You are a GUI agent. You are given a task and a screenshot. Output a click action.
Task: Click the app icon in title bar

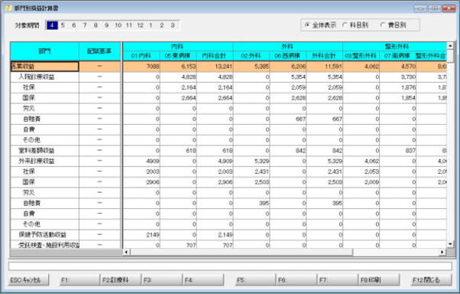point(8,8)
